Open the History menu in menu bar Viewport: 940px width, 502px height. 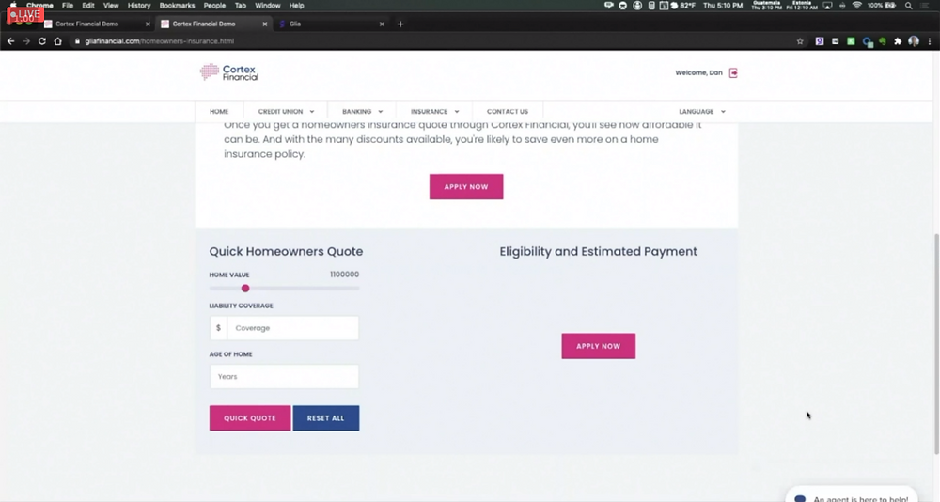pos(139,6)
